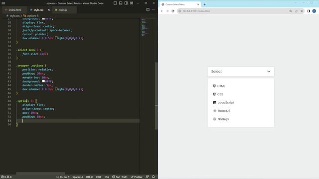Open errors and warnings status item

pos(6,177)
